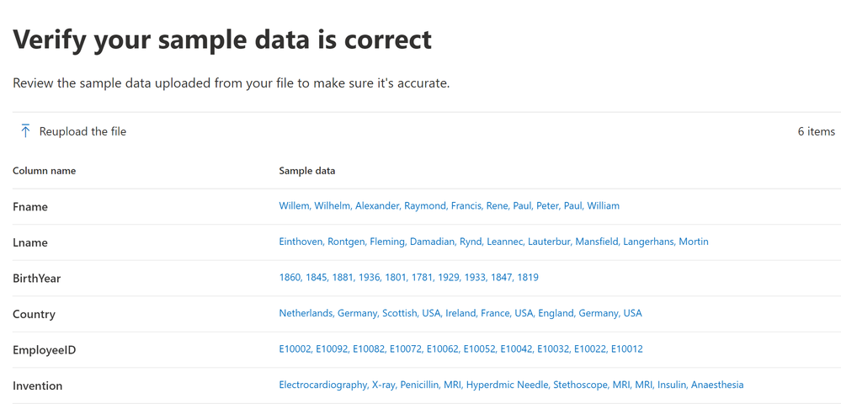The height and width of the screenshot is (404, 841).
Task: Select the Lname column row label
Action: (30, 242)
